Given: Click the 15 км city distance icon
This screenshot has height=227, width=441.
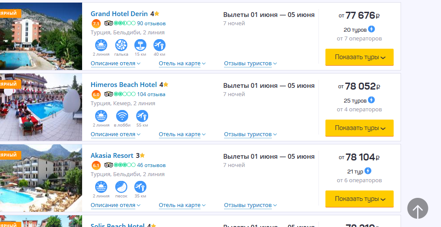Looking at the screenshot, I should [140, 45].
